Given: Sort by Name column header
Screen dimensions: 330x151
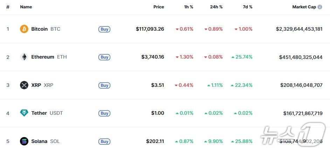Looking at the screenshot, I should click(26, 7).
